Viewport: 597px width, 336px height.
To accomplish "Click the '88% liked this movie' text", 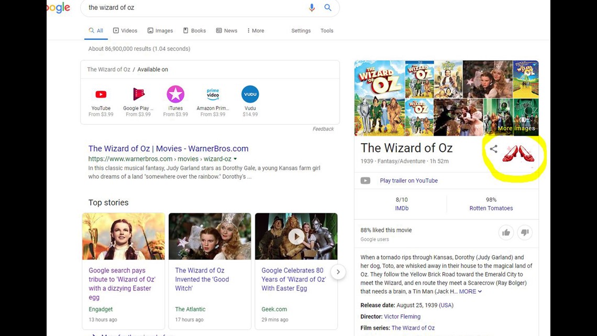I will click(x=386, y=230).
